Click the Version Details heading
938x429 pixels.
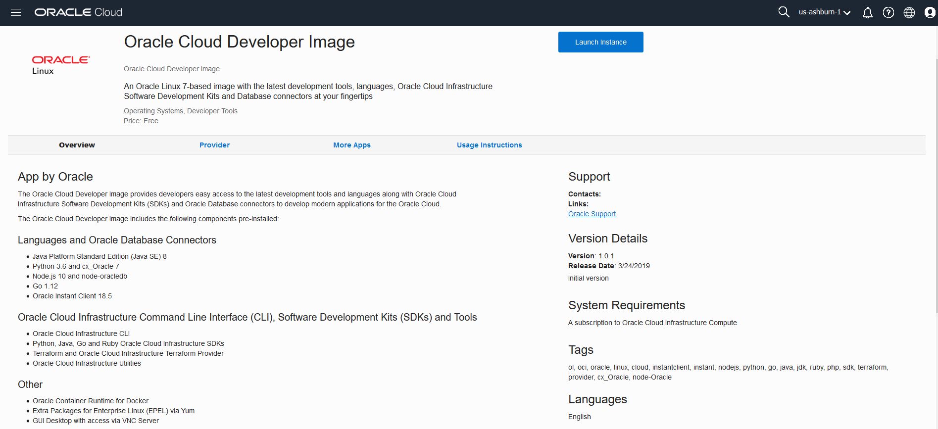607,238
